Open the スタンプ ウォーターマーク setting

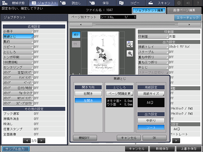tap(18, 93)
